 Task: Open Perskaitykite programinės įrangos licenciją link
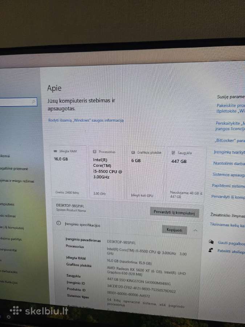[x=230, y=126]
